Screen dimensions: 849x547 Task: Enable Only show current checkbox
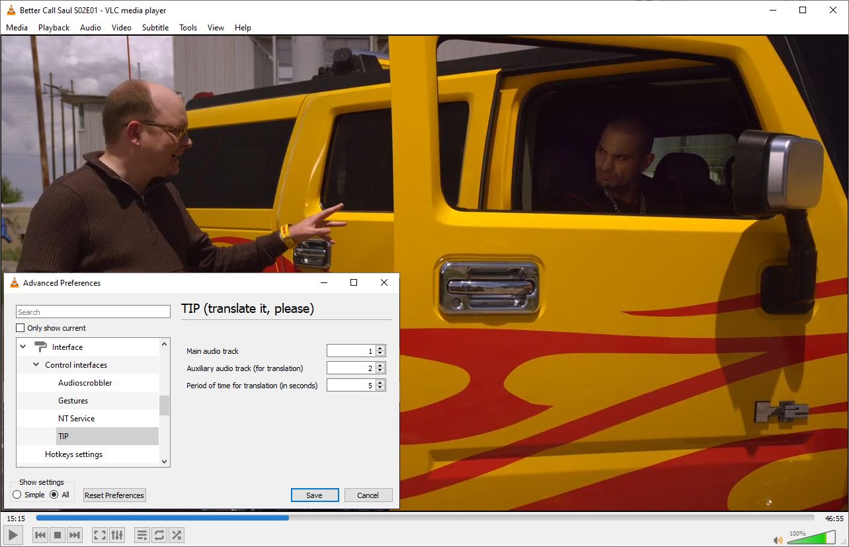click(x=20, y=328)
